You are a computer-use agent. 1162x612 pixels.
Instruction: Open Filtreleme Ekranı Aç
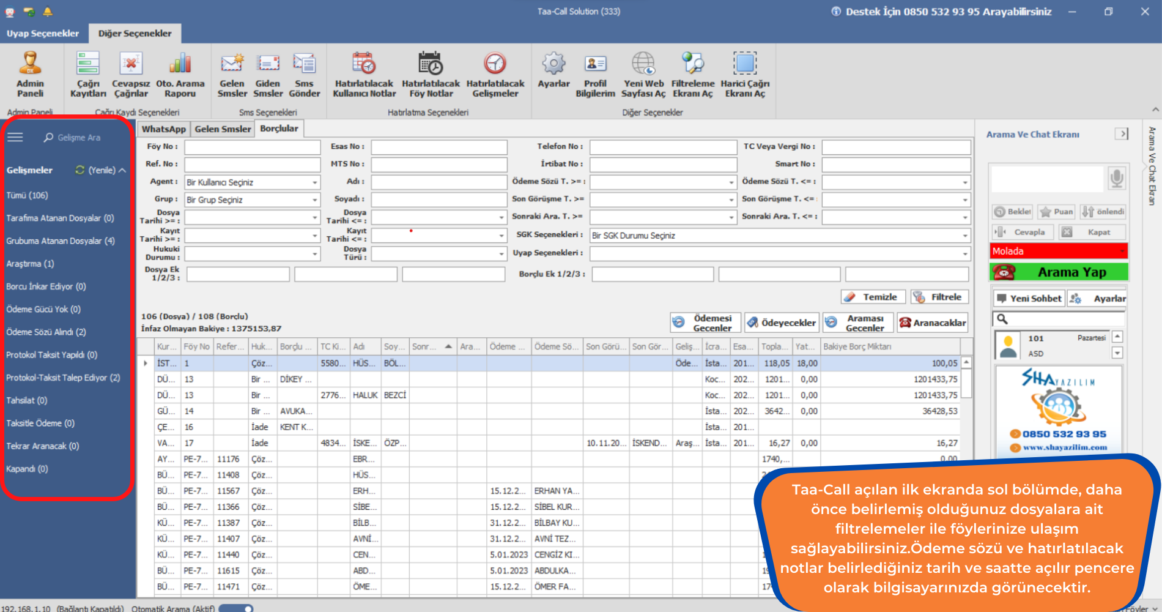[693, 74]
